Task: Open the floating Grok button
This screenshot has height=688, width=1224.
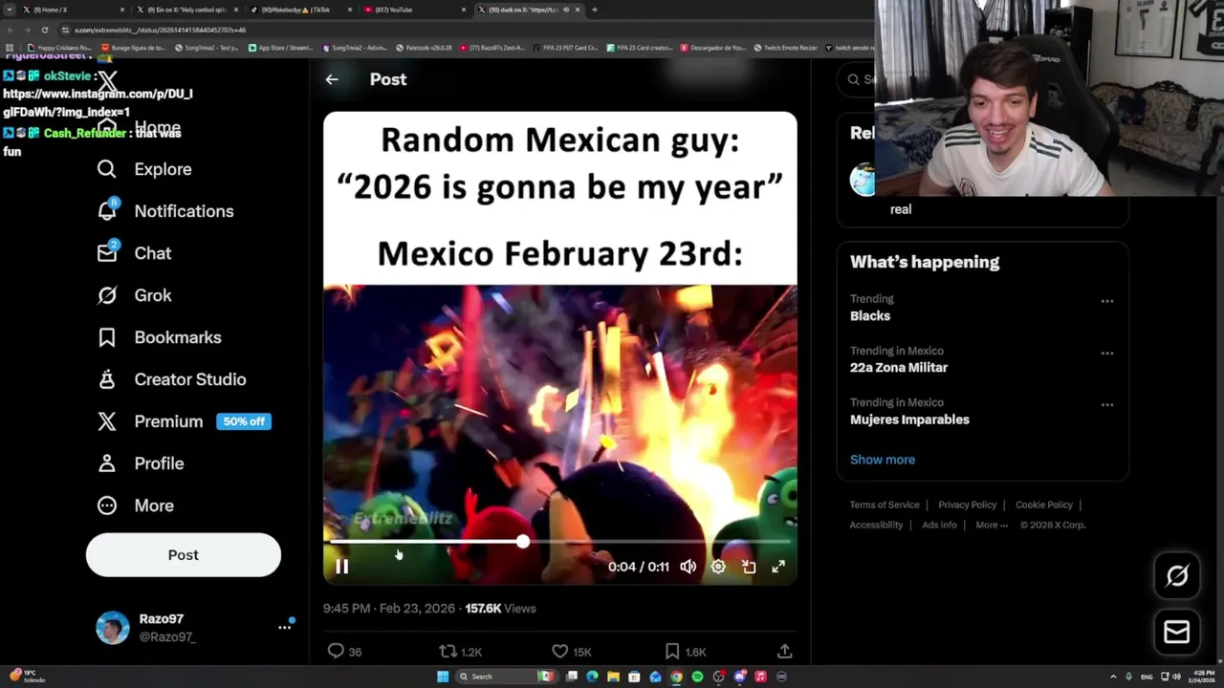Action: [1177, 575]
